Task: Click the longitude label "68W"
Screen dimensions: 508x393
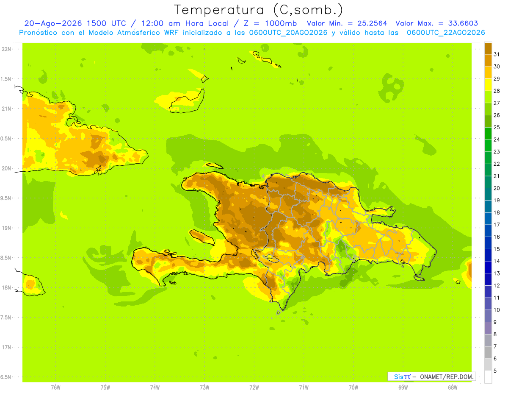Action: pyautogui.click(x=453, y=387)
